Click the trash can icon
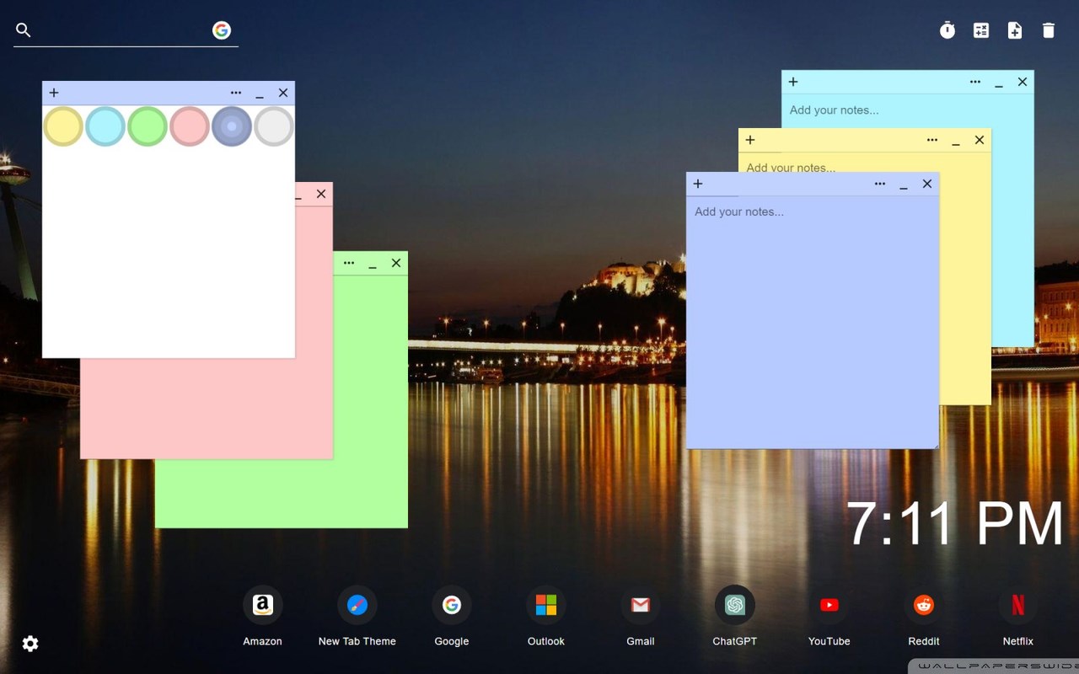 1049,30
